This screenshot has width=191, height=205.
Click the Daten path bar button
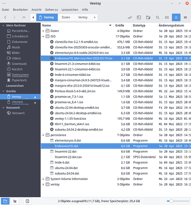pos(66,17)
